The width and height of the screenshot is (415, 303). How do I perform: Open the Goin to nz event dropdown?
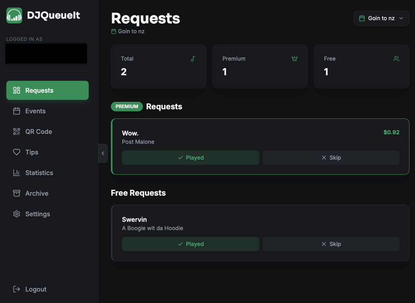381,18
